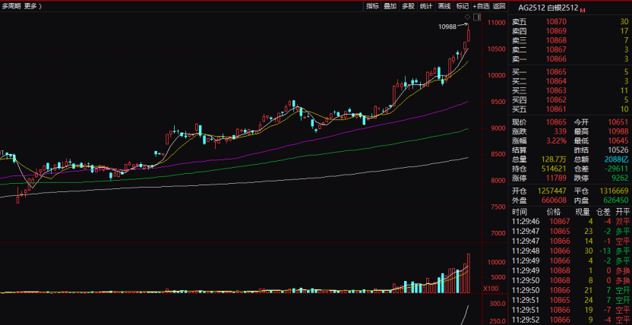632x325 pixels.
Task: Click the 300.0 indicator axis label
Action: click(498, 303)
